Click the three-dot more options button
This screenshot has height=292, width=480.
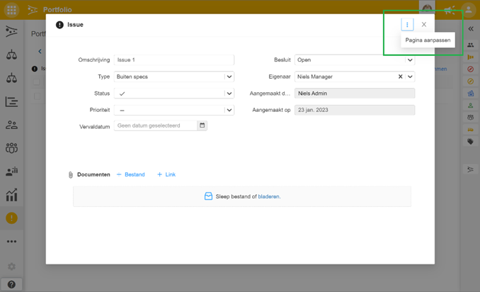click(407, 25)
